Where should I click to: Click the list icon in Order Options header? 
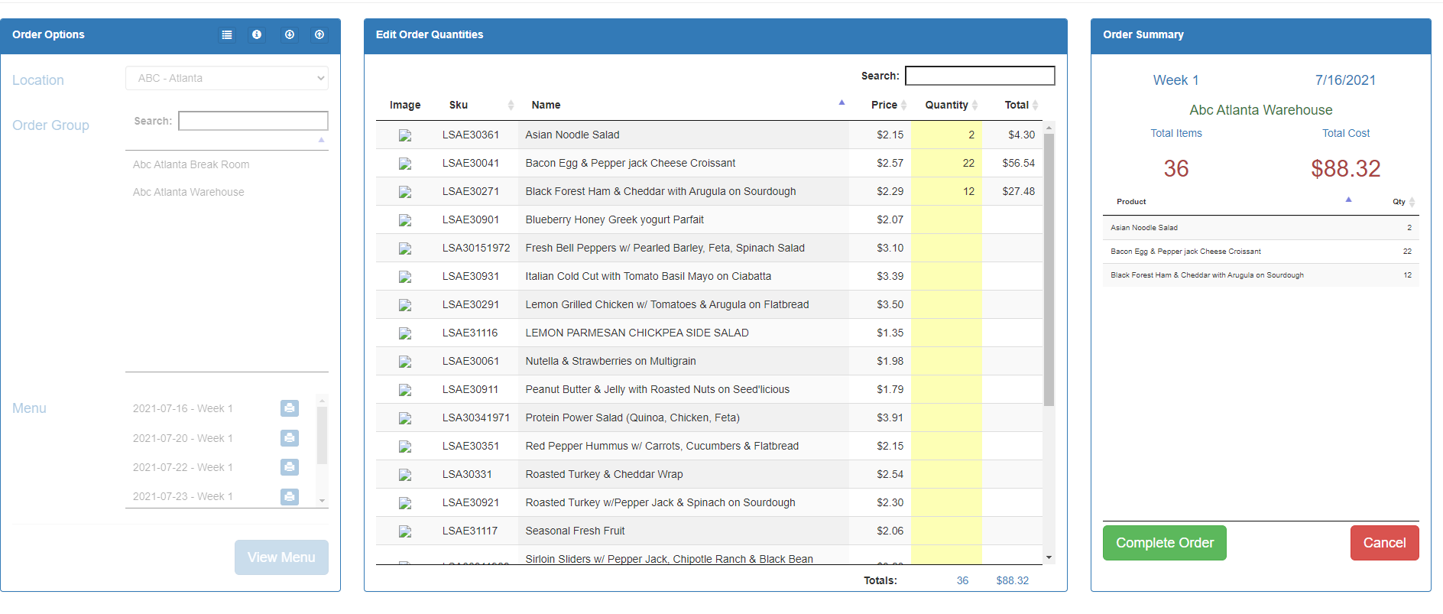coord(227,34)
